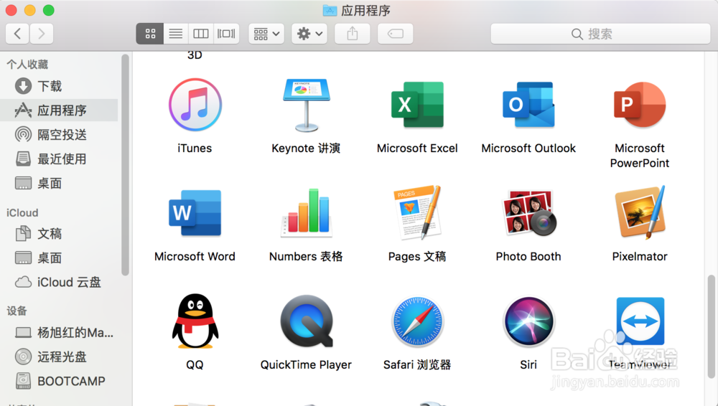Viewport: 718px width, 406px height.
Task: Open the Numbers 表格 app icon
Action: click(x=306, y=213)
